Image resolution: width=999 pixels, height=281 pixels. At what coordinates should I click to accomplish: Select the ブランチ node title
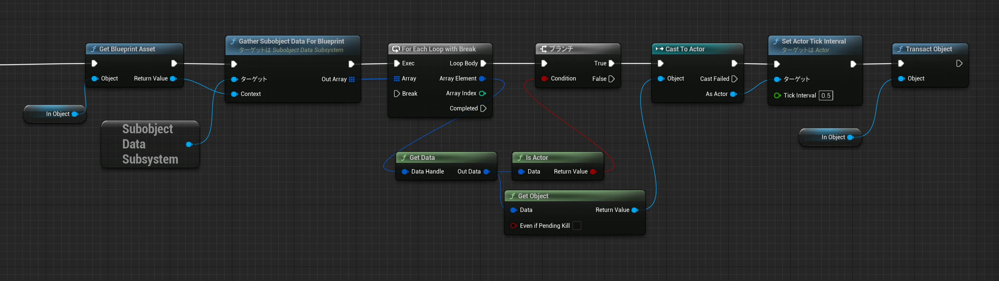tap(561, 49)
